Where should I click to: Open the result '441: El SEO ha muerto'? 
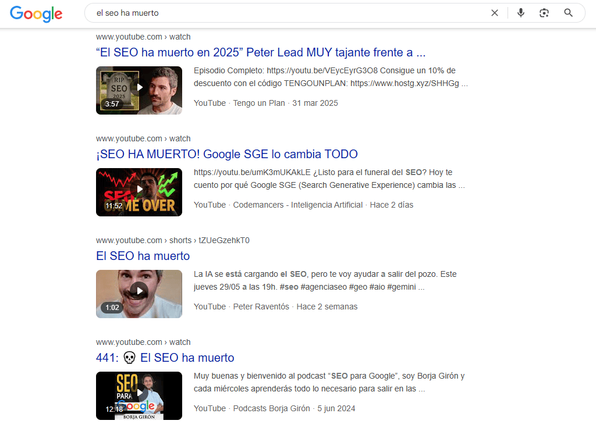tap(165, 358)
